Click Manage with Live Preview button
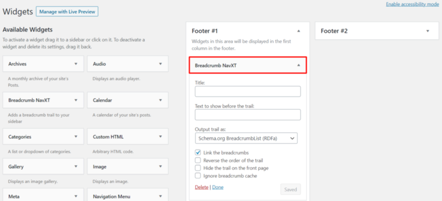The image size is (442, 201). 67,12
